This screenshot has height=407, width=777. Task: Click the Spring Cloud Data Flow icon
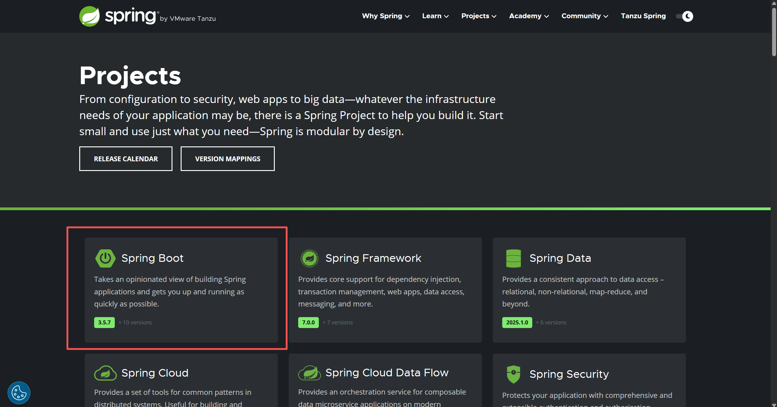point(309,373)
